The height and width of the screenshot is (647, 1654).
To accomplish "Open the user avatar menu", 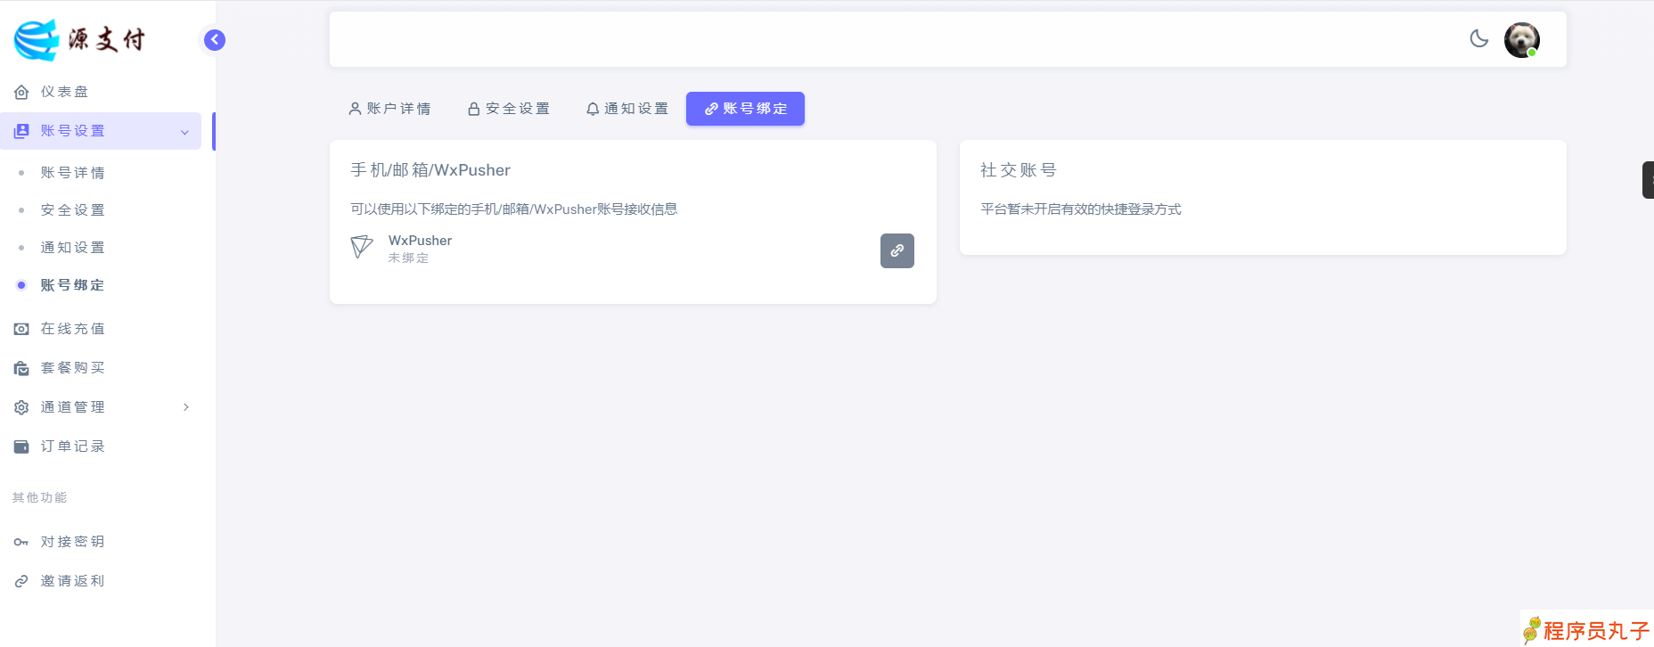I will [1522, 40].
